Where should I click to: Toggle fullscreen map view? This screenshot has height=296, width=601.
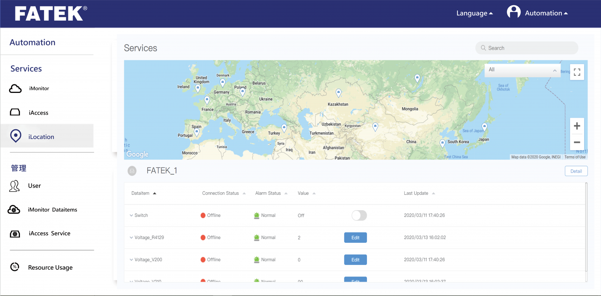577,72
